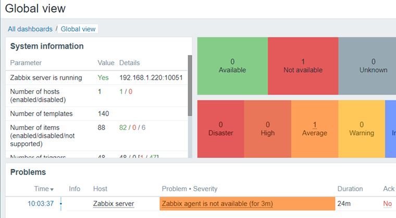Click the items detail '82 / 0 / 6'

coord(132,127)
